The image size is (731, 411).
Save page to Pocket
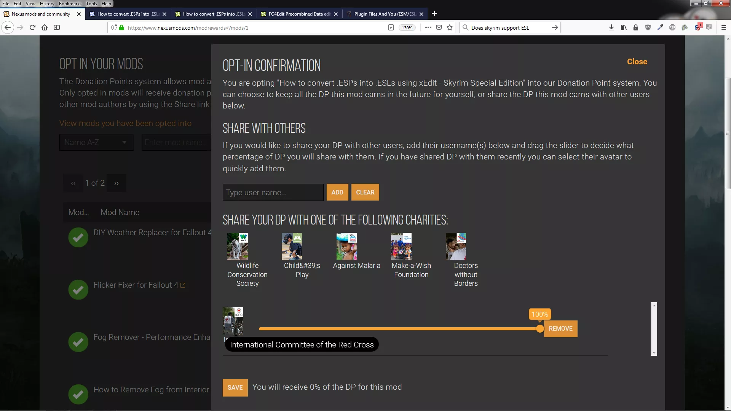[x=439, y=27]
